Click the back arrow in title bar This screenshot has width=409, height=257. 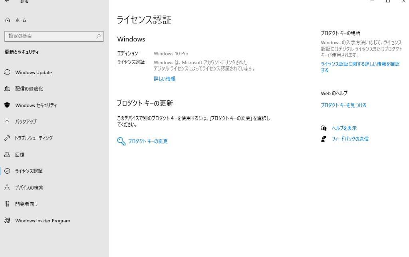7,1
